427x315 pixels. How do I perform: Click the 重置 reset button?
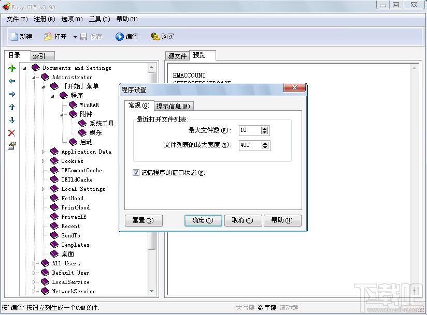pos(144,220)
